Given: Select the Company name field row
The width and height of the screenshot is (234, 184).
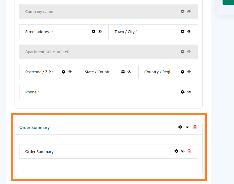Looking at the screenshot, I should [109, 12].
